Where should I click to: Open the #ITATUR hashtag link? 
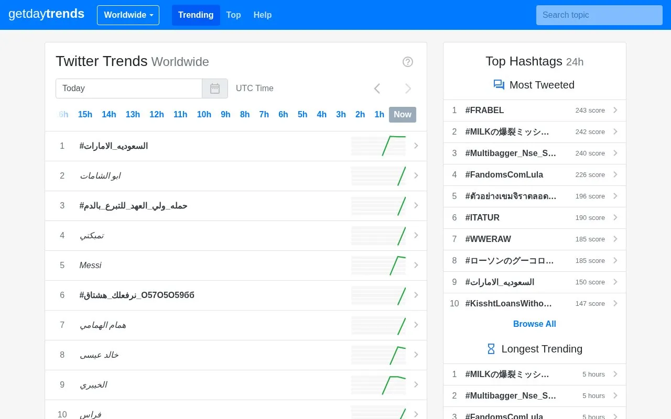click(x=482, y=218)
